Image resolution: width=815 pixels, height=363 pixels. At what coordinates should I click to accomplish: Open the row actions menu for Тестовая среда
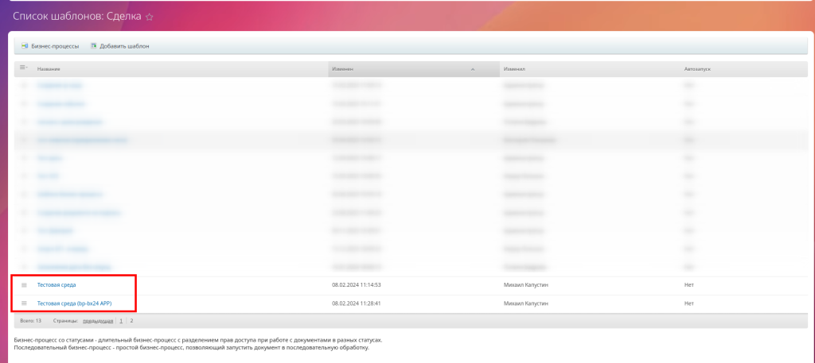click(24, 284)
